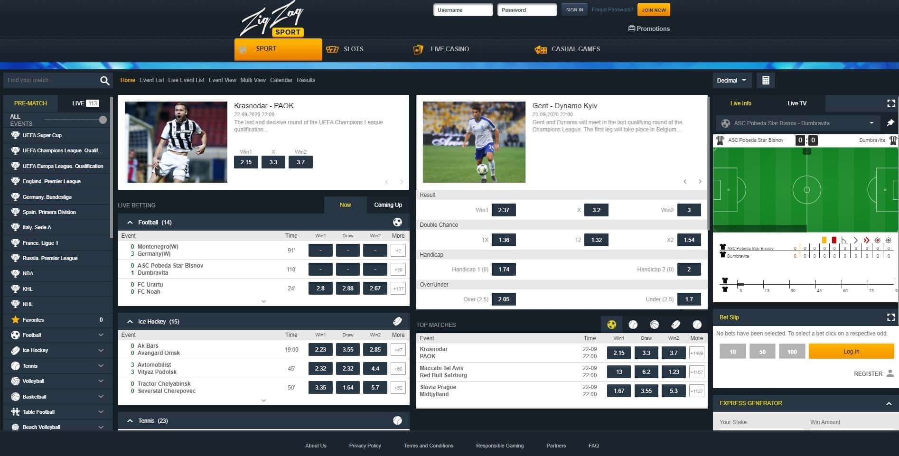Open the live match selector dropdown
This screenshot has height=456, width=899.
798,123
